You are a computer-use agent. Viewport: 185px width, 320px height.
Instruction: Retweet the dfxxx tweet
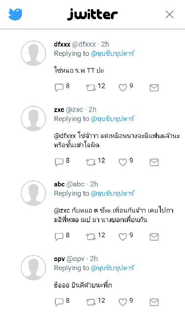click(91, 88)
